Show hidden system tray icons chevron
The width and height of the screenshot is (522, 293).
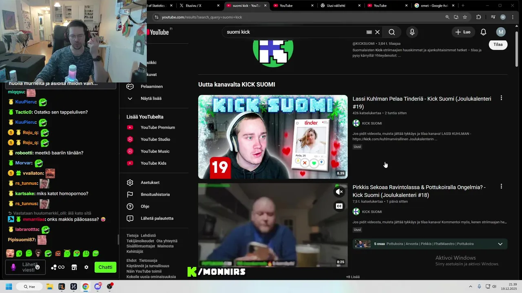470,286
